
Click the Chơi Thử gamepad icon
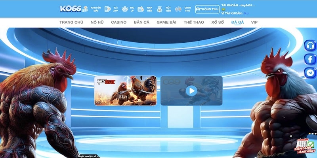(178, 9)
